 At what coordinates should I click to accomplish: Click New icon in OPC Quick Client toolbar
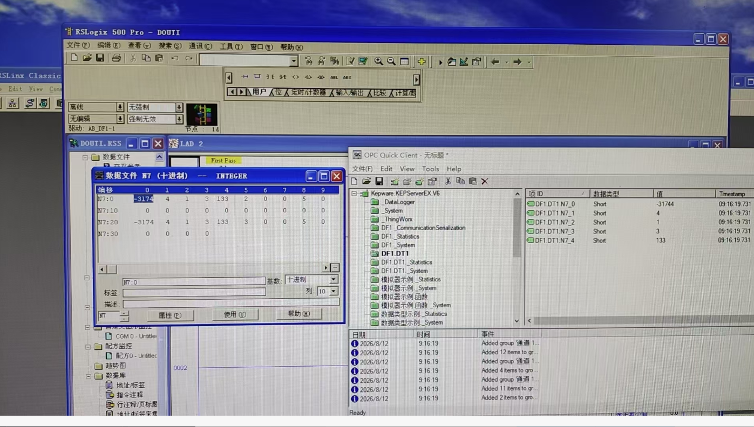pos(355,182)
